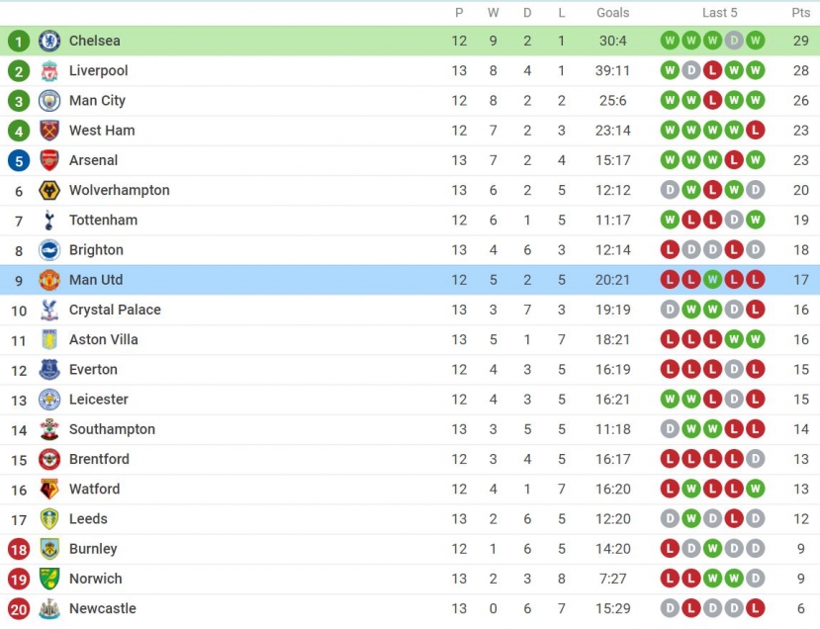Click the Newcastle club crest icon
Image resolution: width=820 pixels, height=629 pixels.
49,608
